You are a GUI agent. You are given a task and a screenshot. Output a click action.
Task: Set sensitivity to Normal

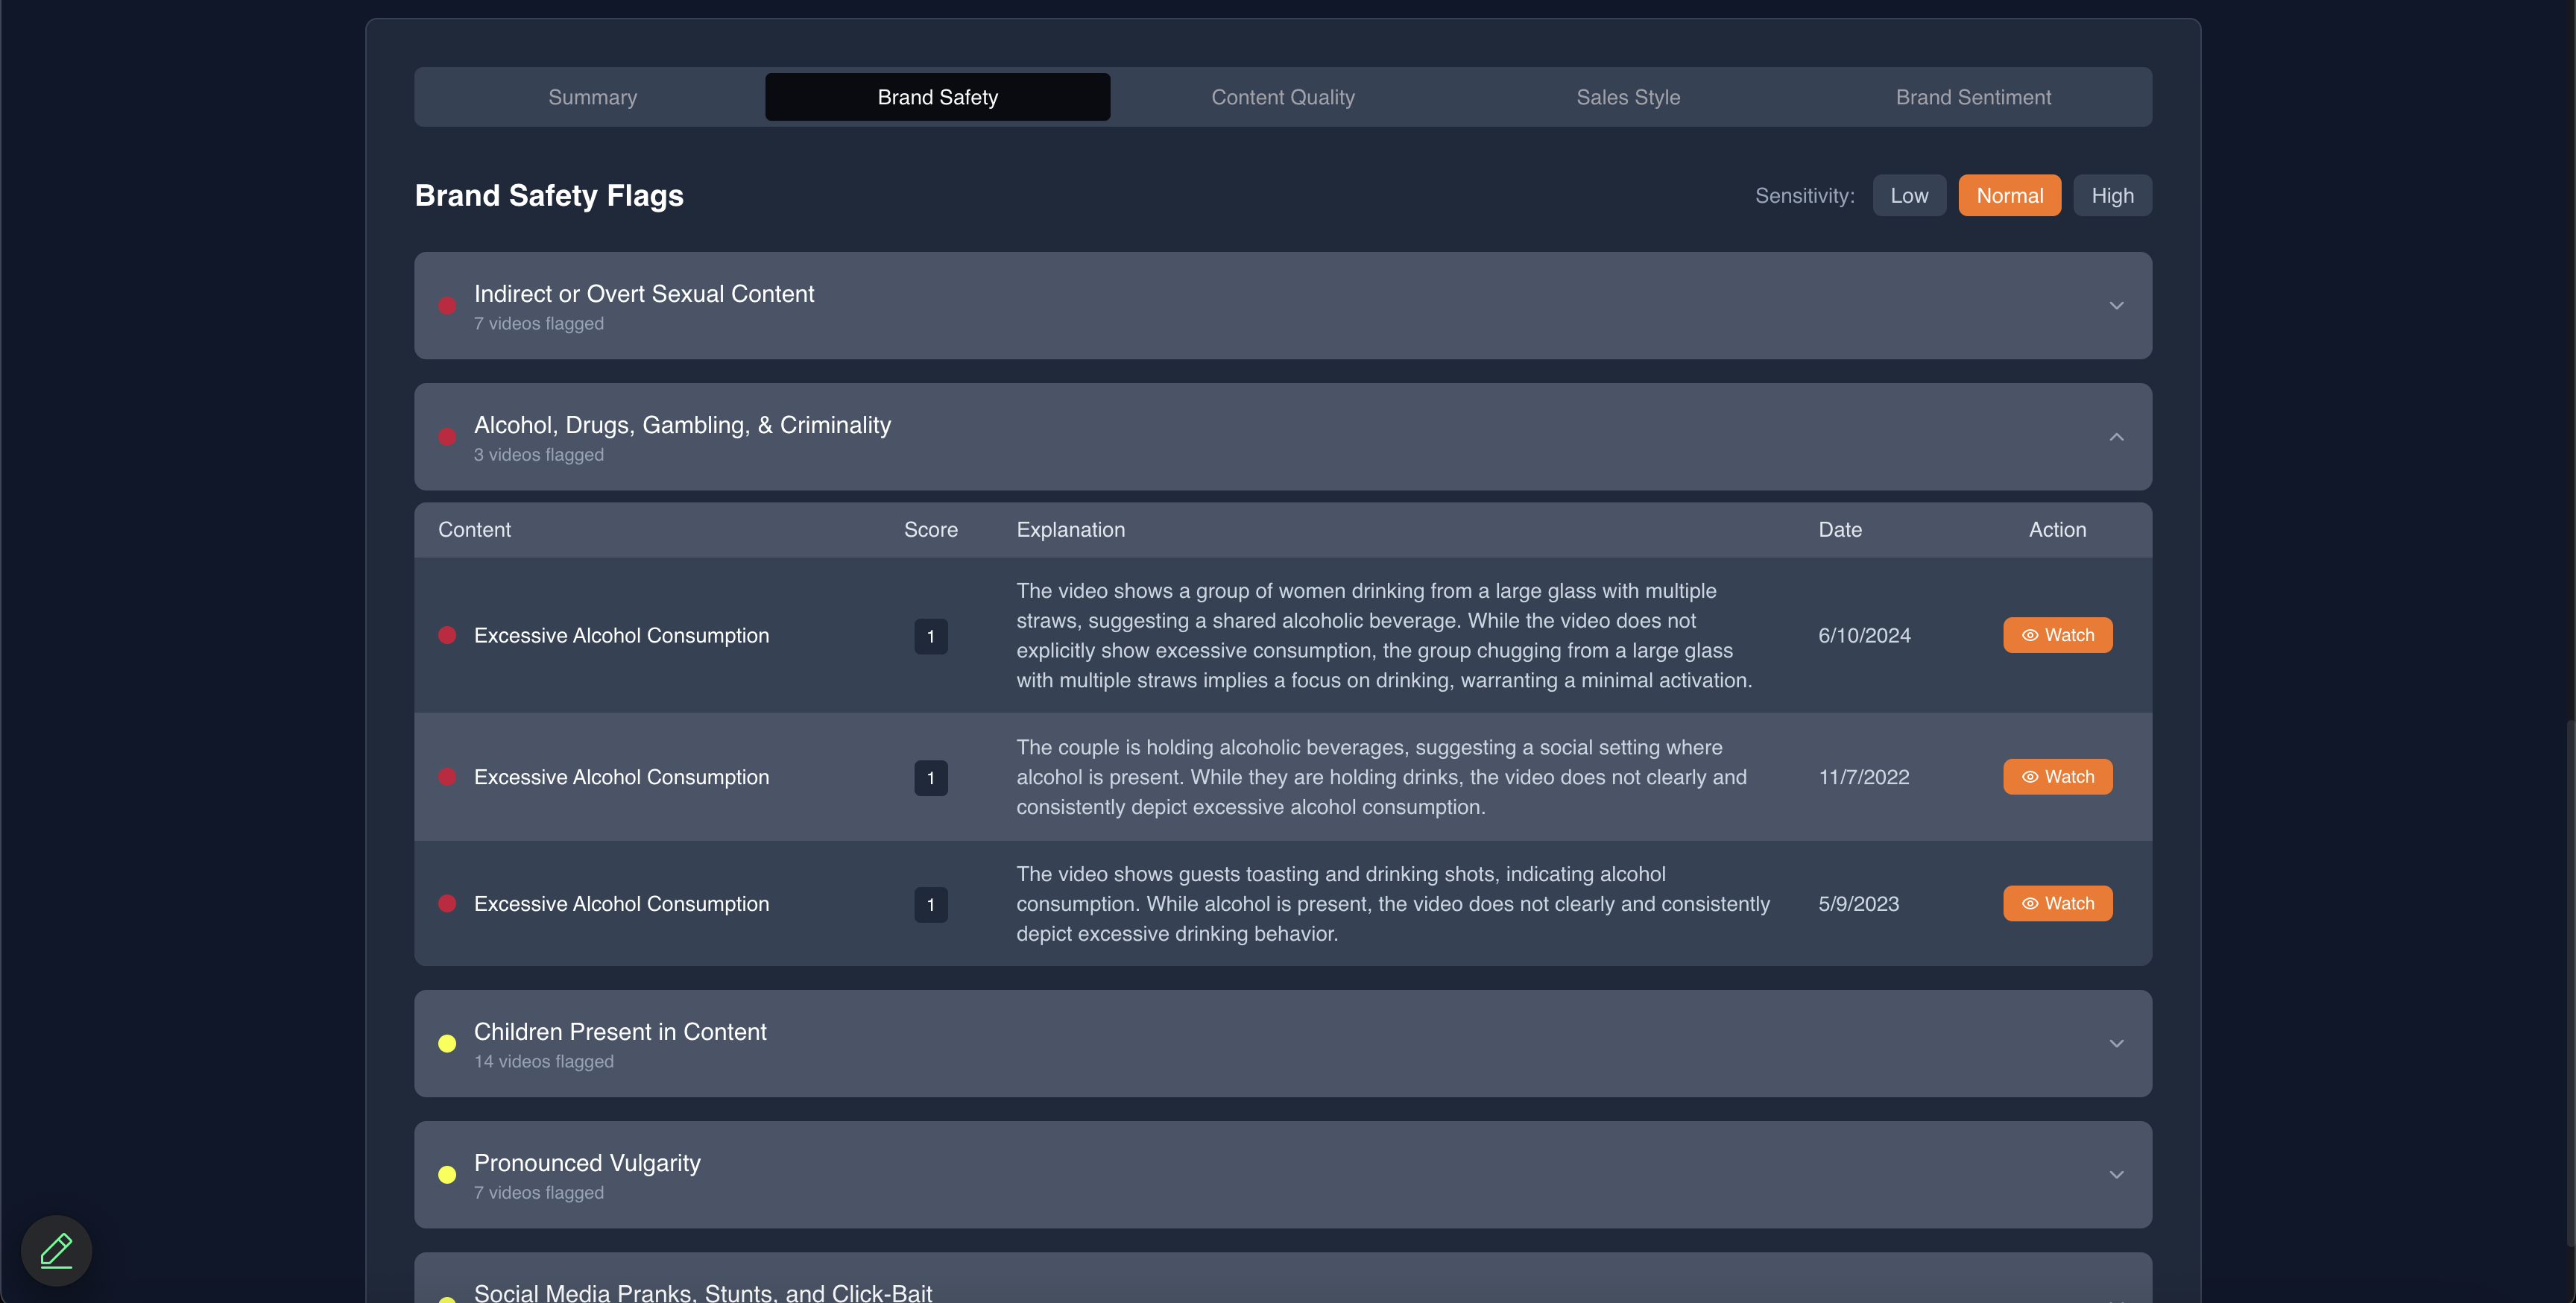click(2009, 196)
